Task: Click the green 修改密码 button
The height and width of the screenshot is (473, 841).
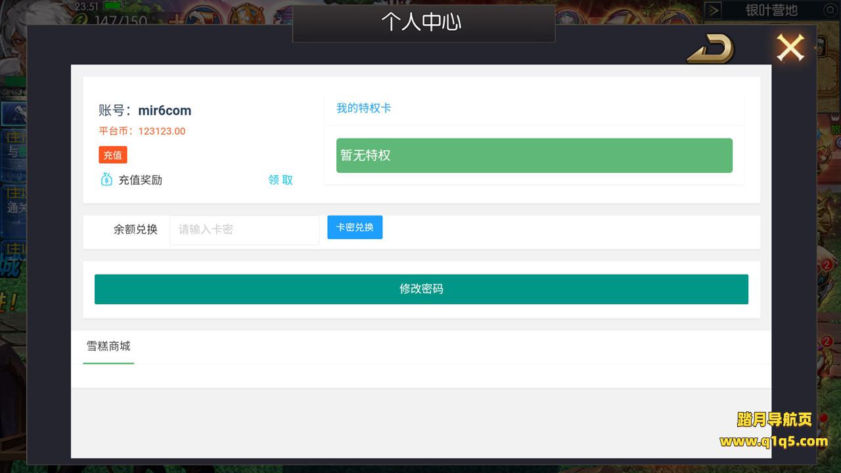Action: coord(421,289)
